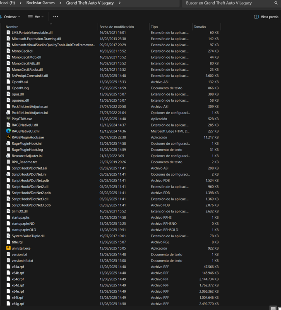This screenshot has height=310, width=281.
Task: Click the RagePluginHook.ini config file icon
Action: coord(8,143)
